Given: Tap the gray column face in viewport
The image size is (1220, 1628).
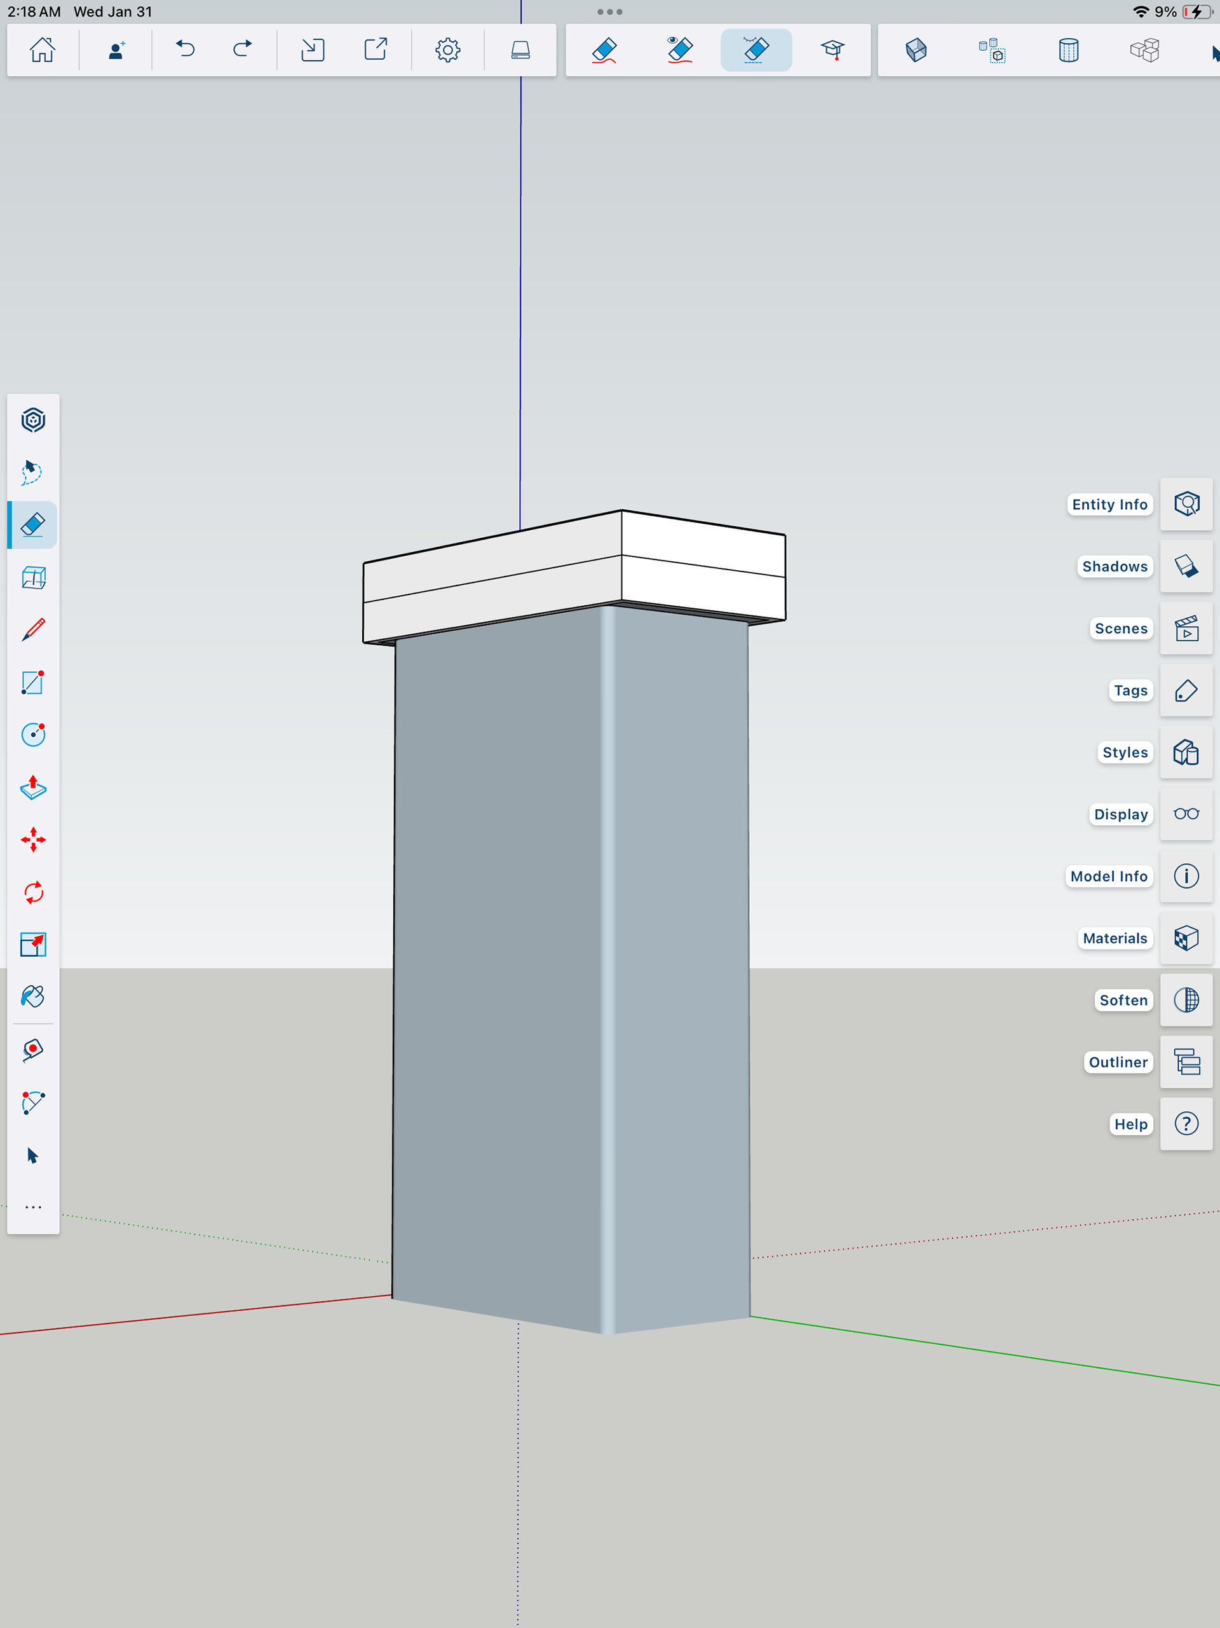Looking at the screenshot, I should (500, 957).
